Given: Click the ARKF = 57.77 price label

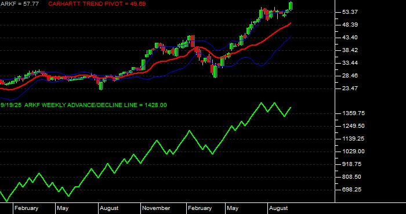Looking at the screenshot, I should tap(19, 4).
